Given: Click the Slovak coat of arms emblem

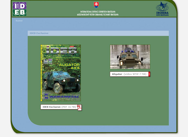Looking at the screenshot, I should 96,5.
